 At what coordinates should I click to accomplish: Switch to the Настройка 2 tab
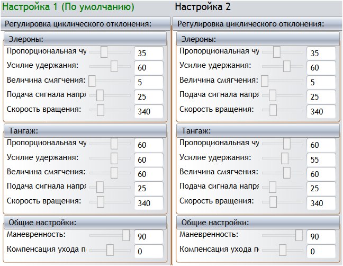point(203,7)
